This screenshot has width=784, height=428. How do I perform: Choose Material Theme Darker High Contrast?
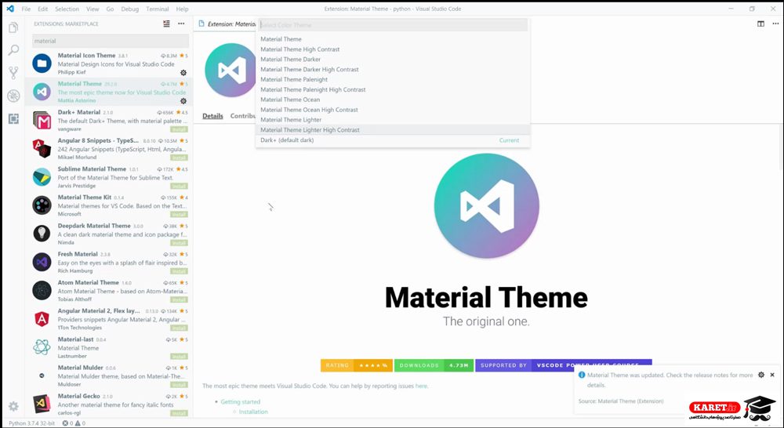393,70
